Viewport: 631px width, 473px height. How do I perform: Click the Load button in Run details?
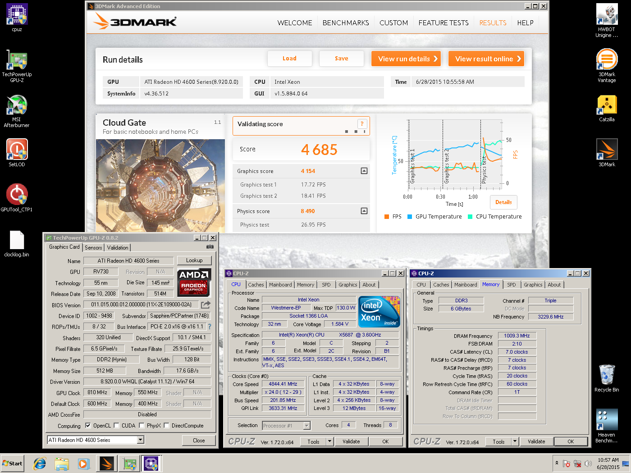pyautogui.click(x=289, y=59)
